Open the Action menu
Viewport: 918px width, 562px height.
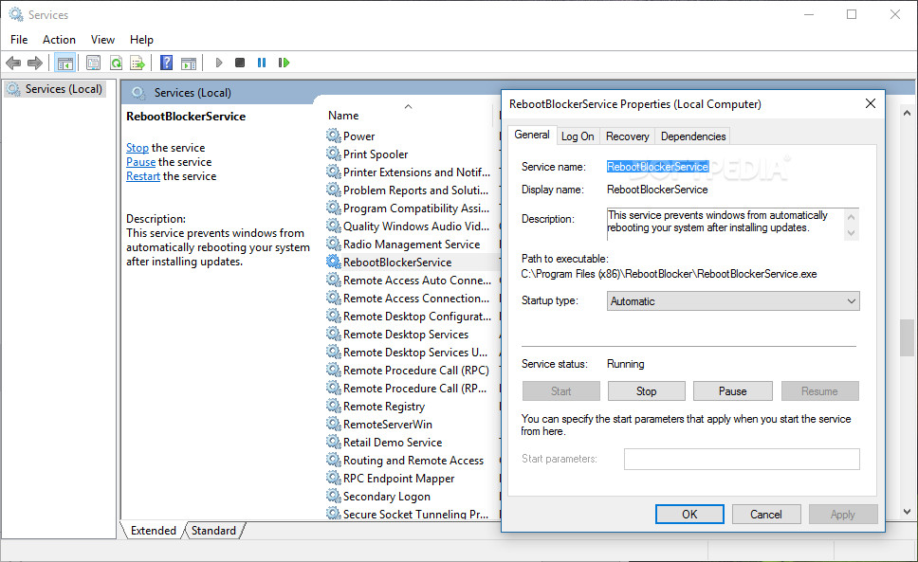coord(59,39)
